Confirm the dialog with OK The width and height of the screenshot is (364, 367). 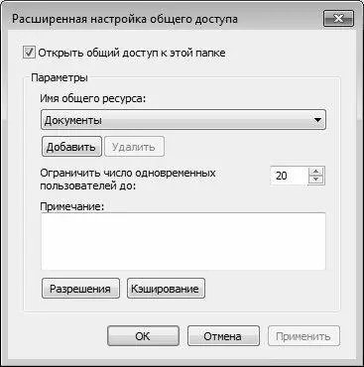tap(143, 336)
